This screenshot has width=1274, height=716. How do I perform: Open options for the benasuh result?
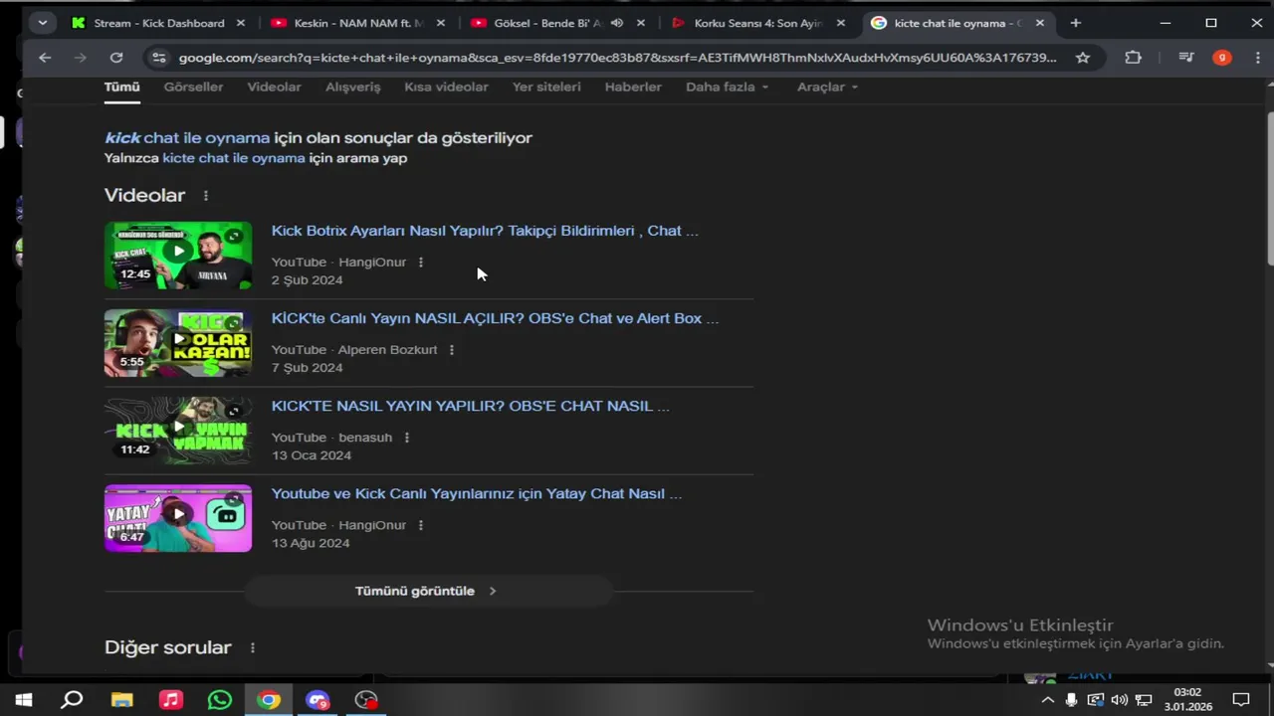tap(407, 438)
